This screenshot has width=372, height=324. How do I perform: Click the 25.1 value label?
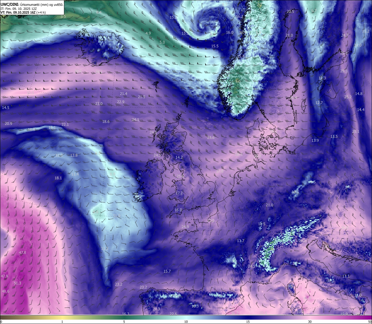[x=356, y=131]
